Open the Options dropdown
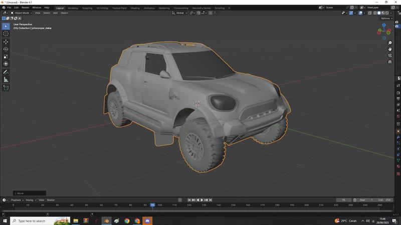Viewport: 401px width, 225px height. pos(386,18)
